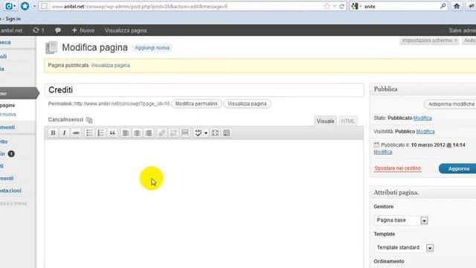The width and height of the screenshot is (476, 268).
Task: Go to the browser home page
Action: coord(457,6)
